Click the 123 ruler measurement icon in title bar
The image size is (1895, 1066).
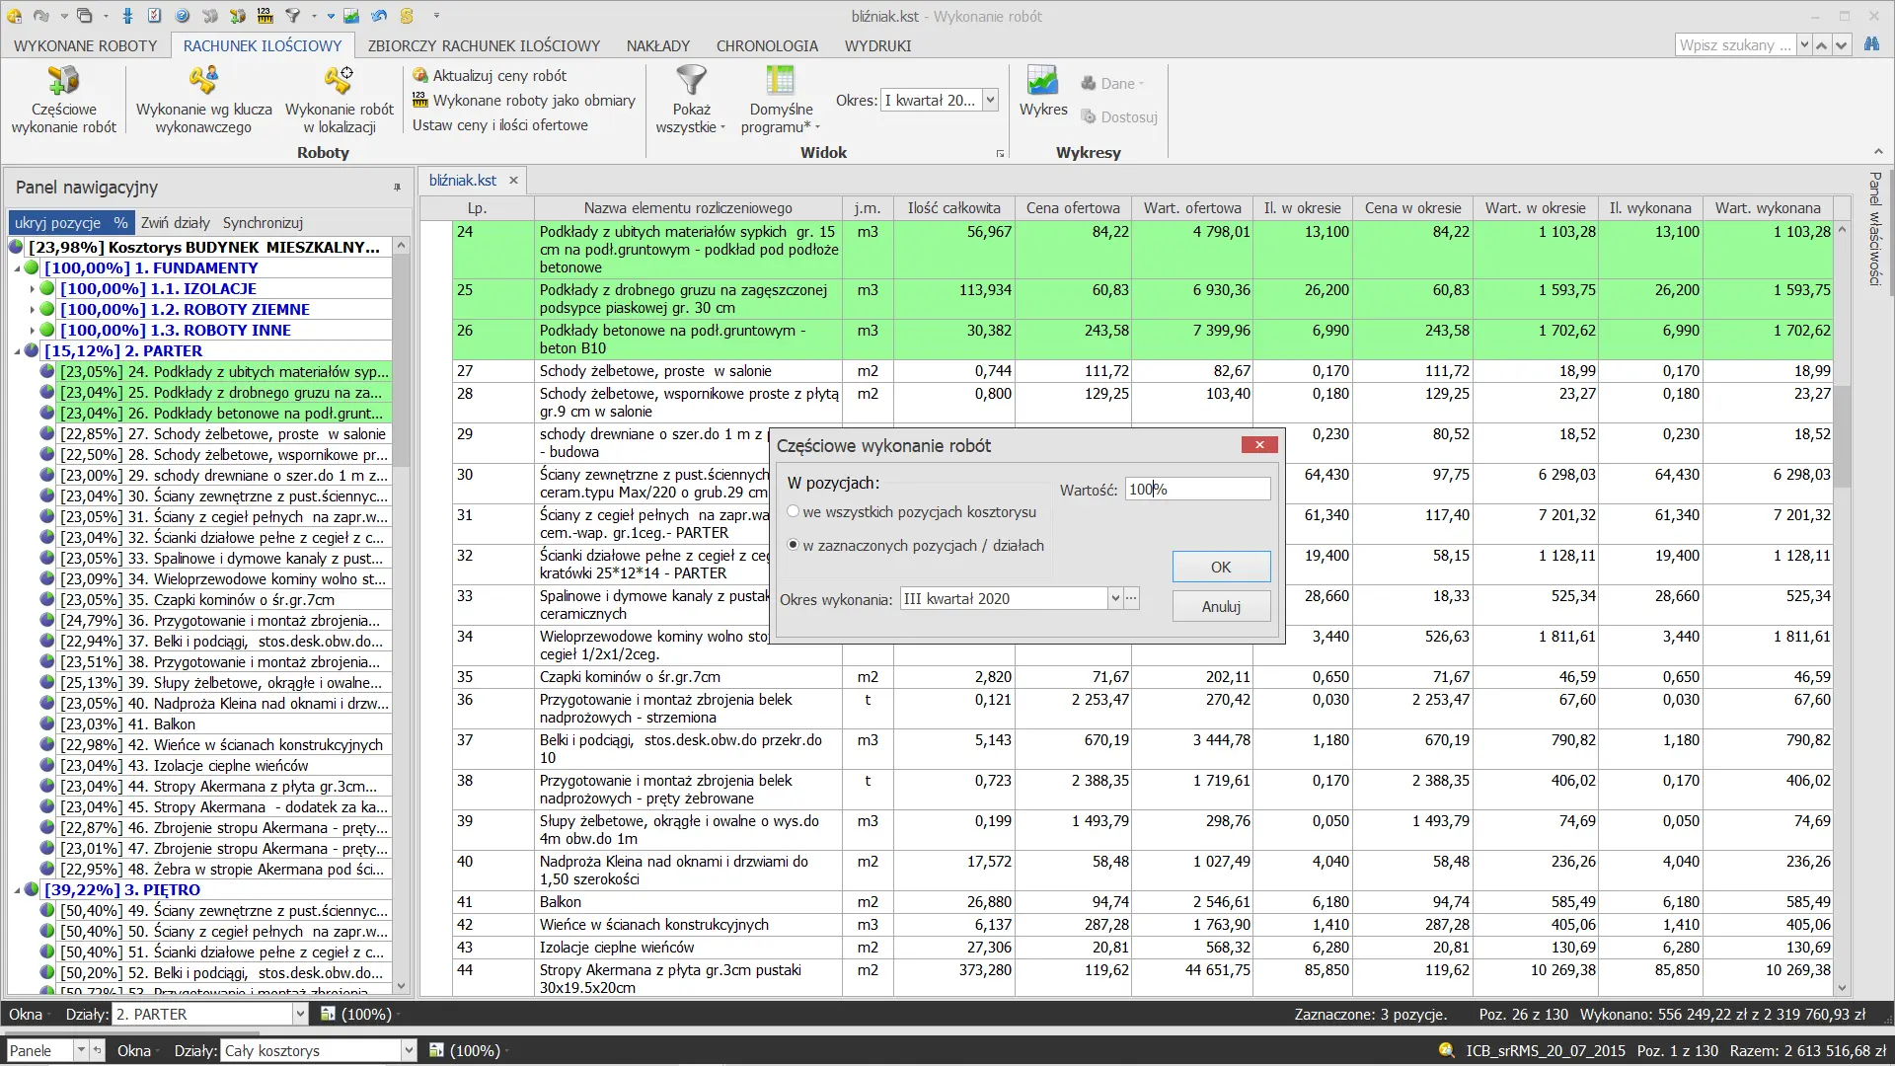pos(265,16)
